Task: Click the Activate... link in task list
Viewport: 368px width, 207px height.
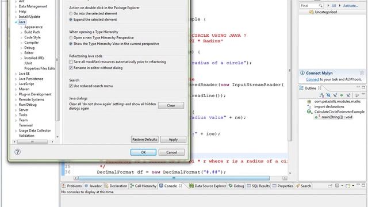Action: [351, 6]
